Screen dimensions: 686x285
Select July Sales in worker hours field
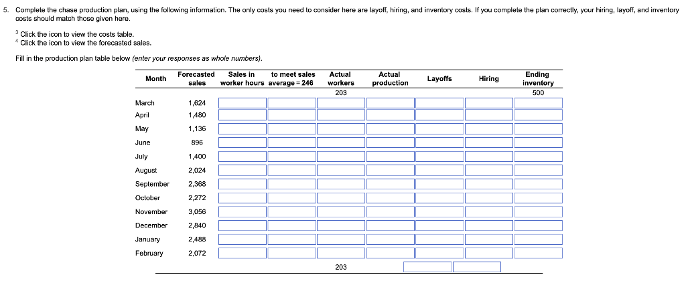coord(243,157)
